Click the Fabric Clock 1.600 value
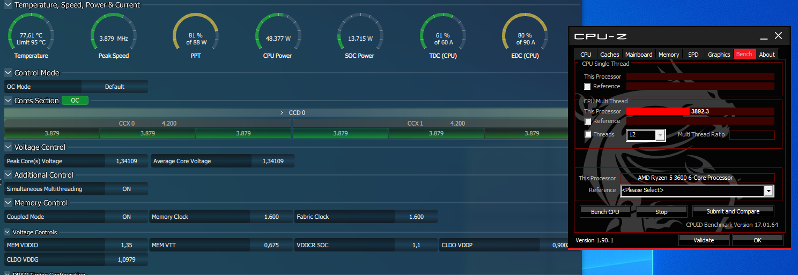Image resolution: width=798 pixels, height=275 pixels. point(416,217)
